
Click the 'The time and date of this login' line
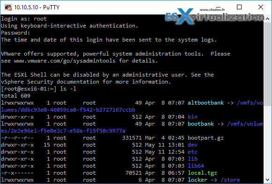pos(109,40)
